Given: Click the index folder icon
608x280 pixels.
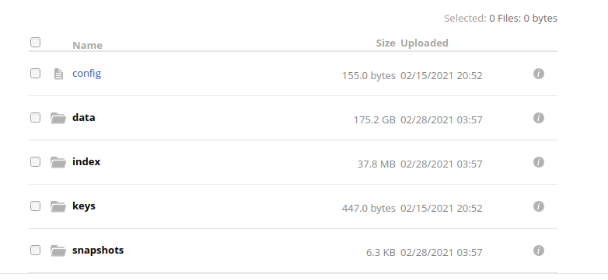Looking at the screenshot, I should tap(58, 162).
